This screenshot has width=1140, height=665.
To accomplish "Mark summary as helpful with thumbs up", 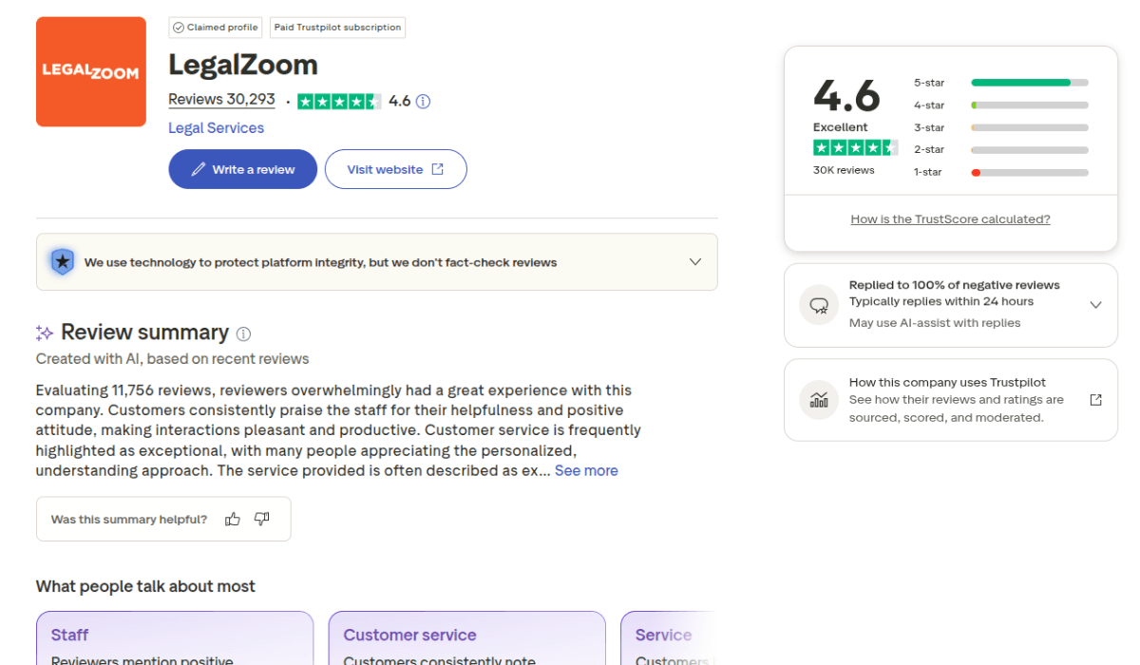I will pyautogui.click(x=233, y=519).
